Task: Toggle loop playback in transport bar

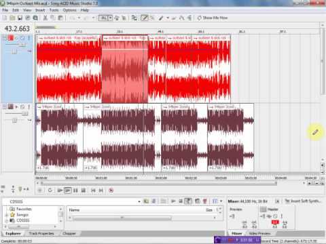Action: tap(50, 190)
